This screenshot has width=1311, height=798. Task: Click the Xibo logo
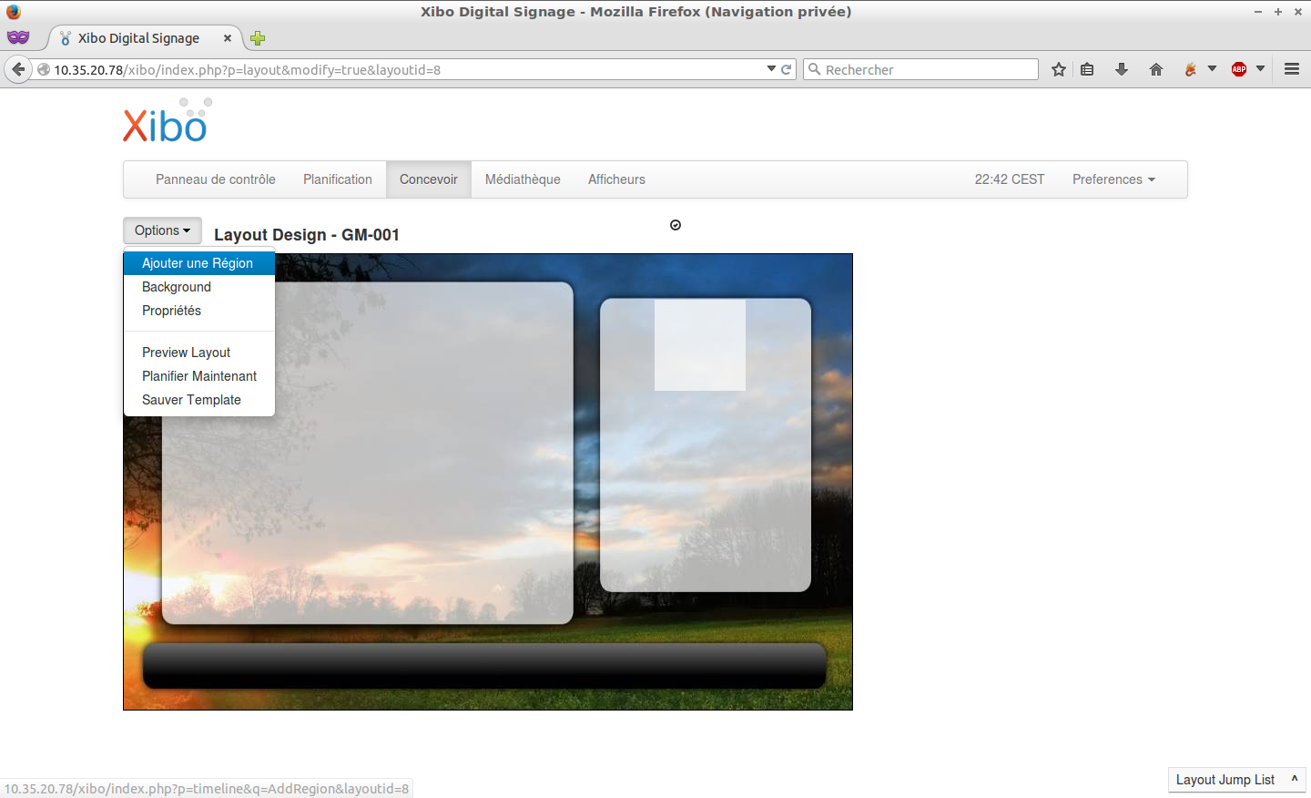[166, 122]
